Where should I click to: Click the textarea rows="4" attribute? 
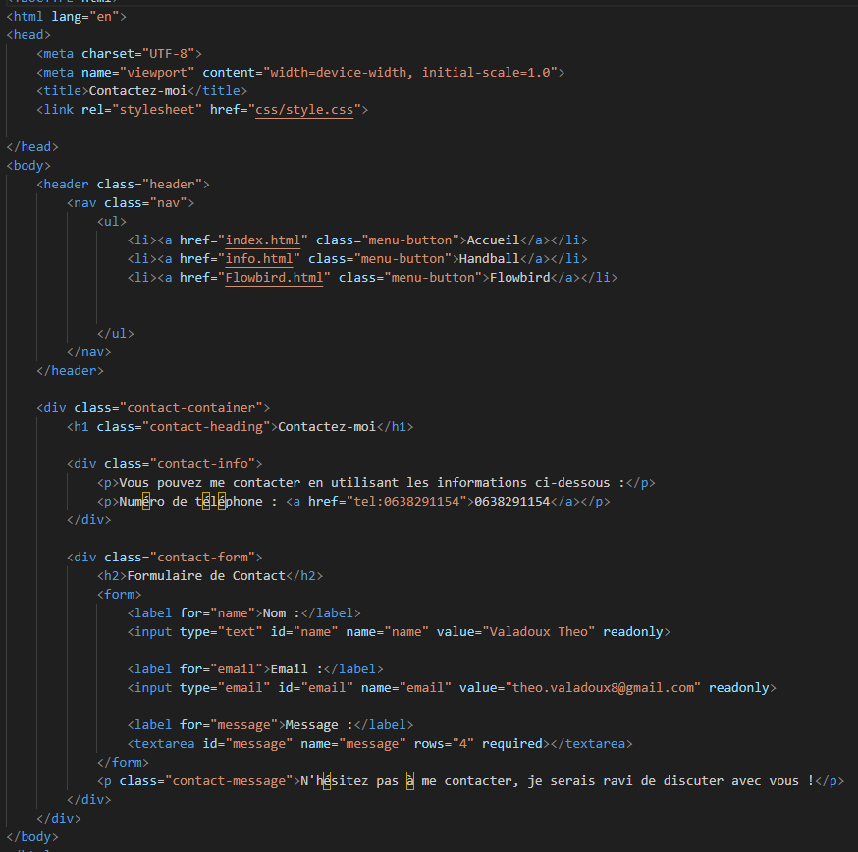444,744
